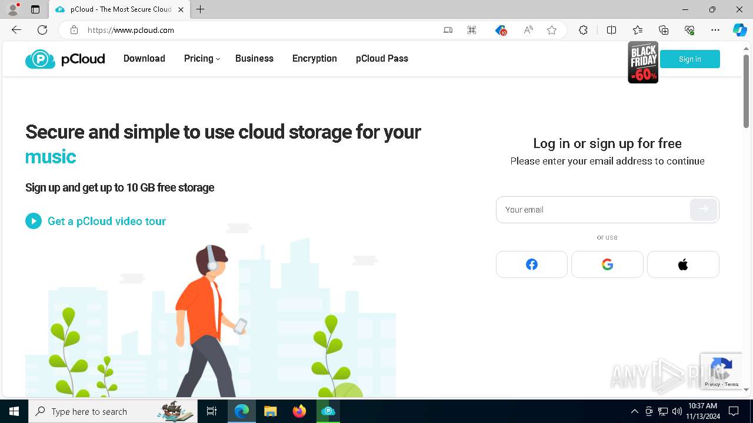753x423 pixels.
Task: Open the pCloud app on taskbar
Action: [328, 411]
